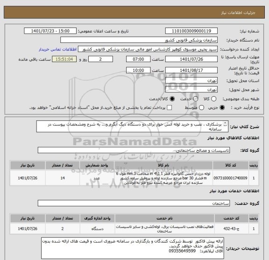The width and height of the screenshot is (269, 260).
Task: Click the شماره نیاز field 1101003009000119
Action: coord(191,31)
